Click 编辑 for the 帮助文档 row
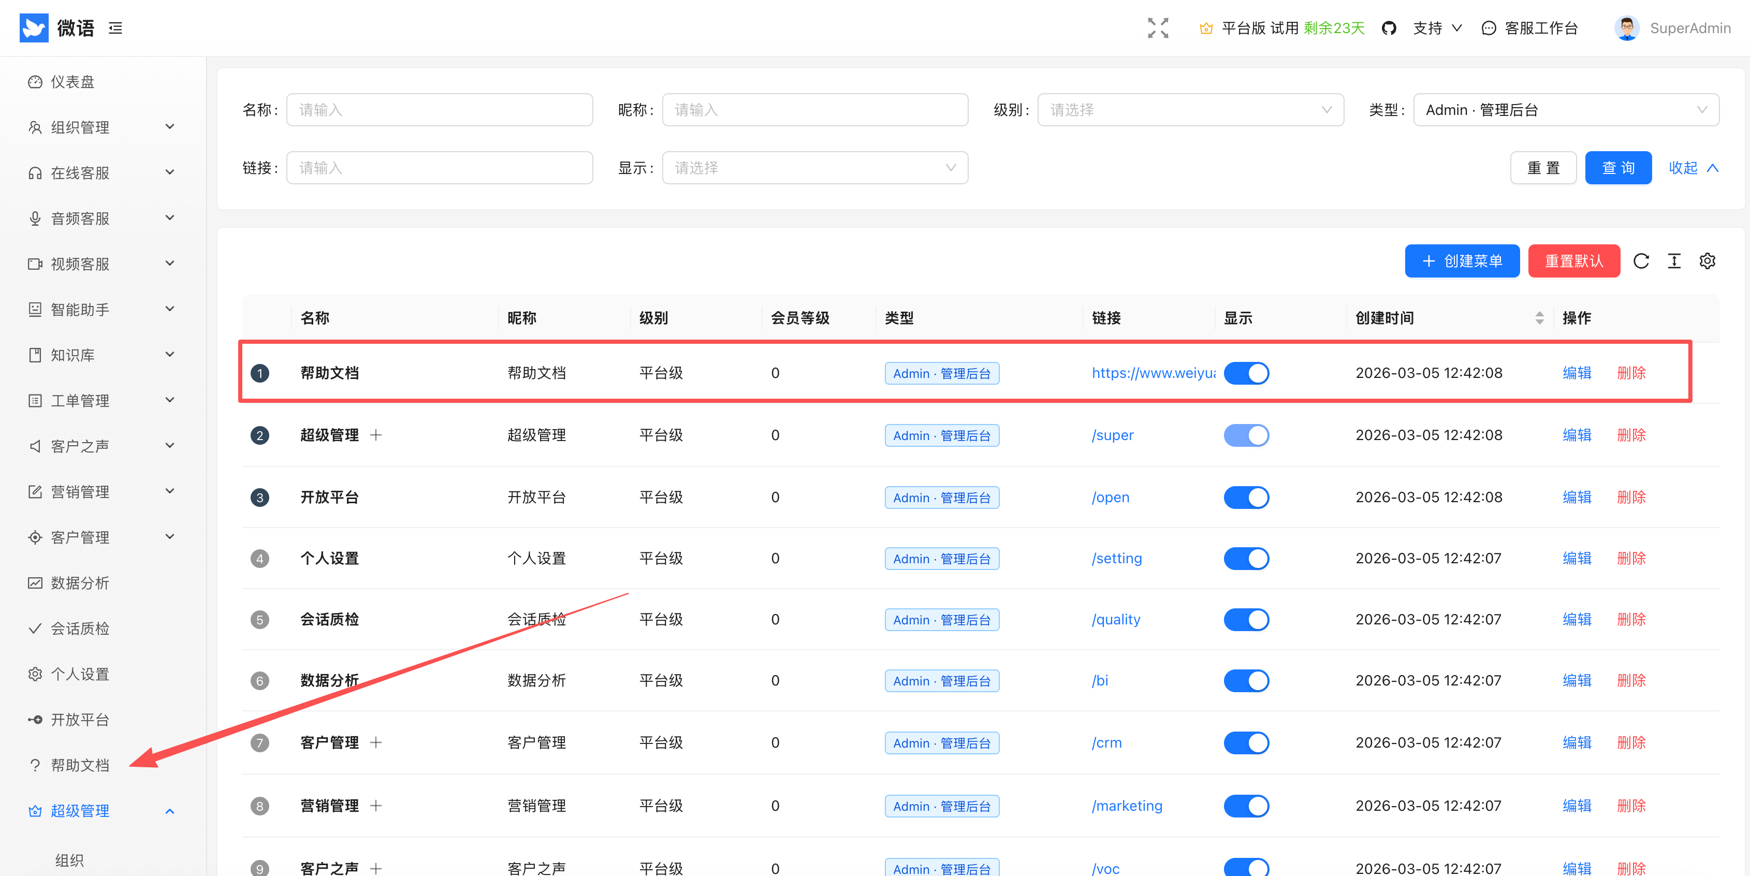Viewport: 1750px width, 876px height. 1577,373
